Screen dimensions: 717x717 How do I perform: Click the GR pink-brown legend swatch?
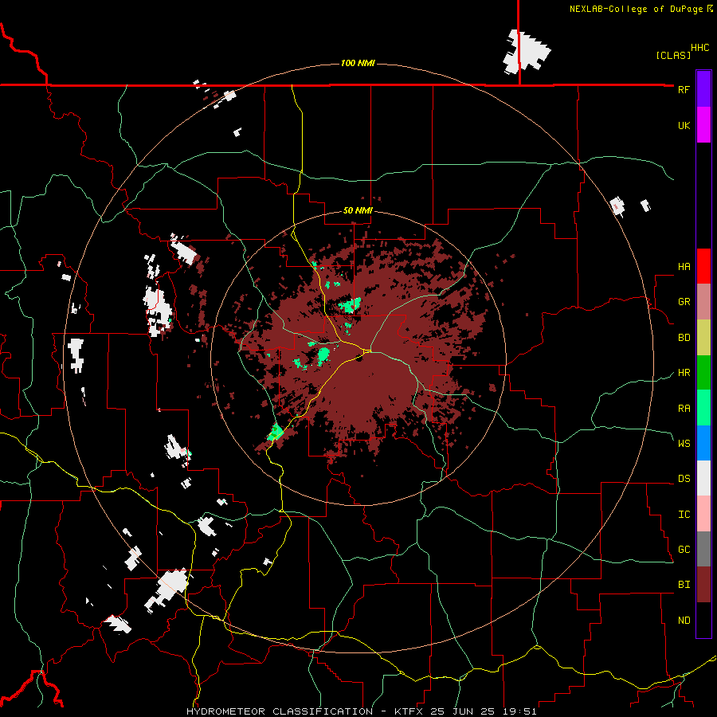tap(703, 302)
